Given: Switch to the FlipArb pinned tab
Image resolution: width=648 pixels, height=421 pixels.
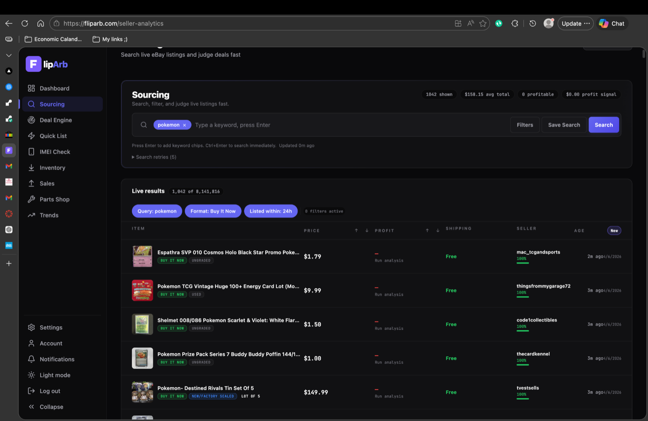Looking at the screenshot, I should pyautogui.click(x=9, y=150).
